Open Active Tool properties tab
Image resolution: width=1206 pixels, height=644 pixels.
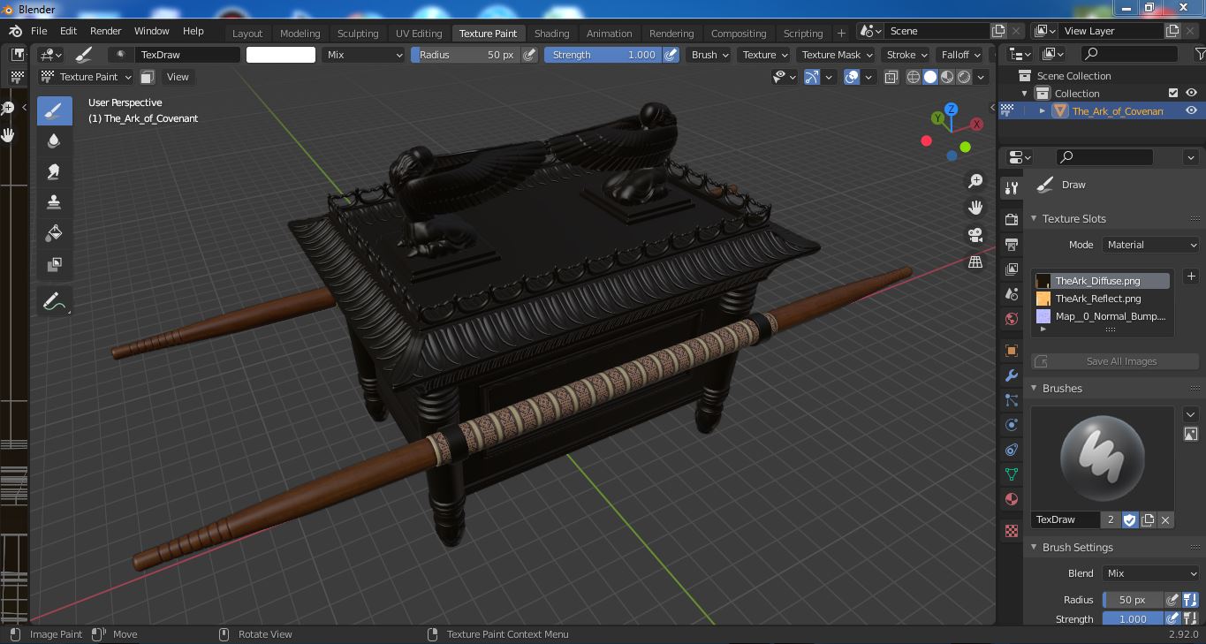1012,187
